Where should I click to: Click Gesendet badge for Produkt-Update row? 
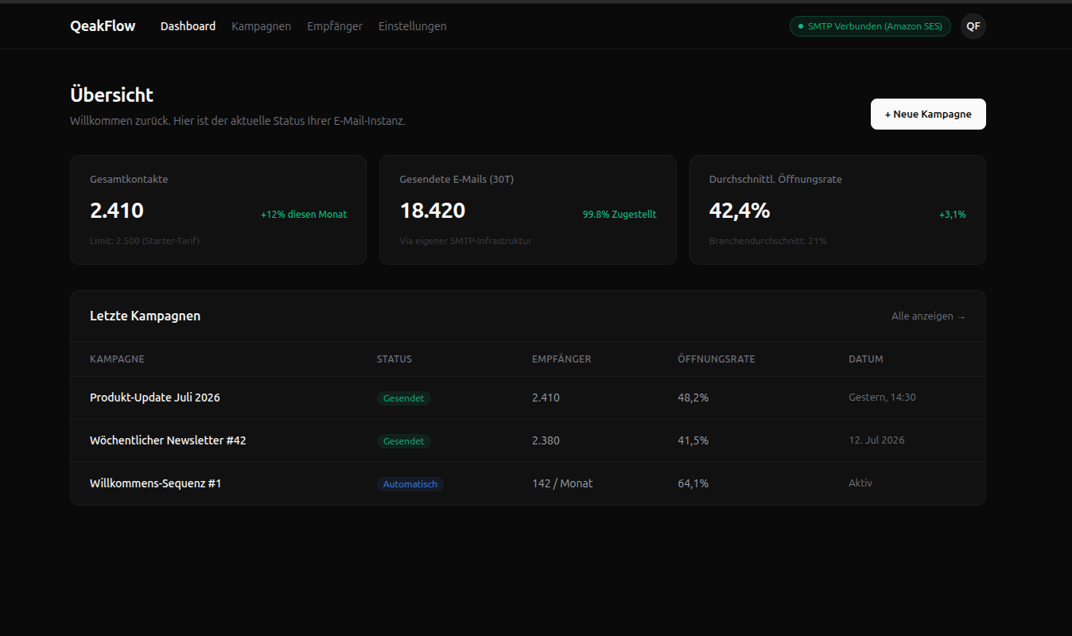pyautogui.click(x=404, y=398)
